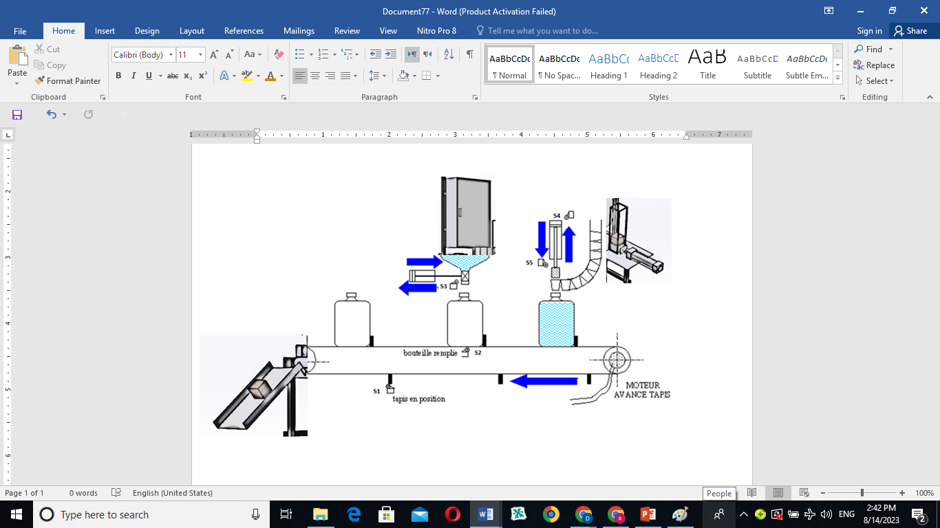940x528 pixels.
Task: Open the Layout ribbon tab
Action: (x=192, y=31)
